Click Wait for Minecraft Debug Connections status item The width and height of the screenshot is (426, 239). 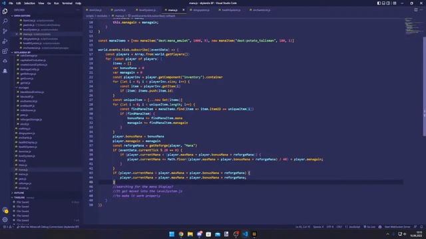click(x=48, y=227)
